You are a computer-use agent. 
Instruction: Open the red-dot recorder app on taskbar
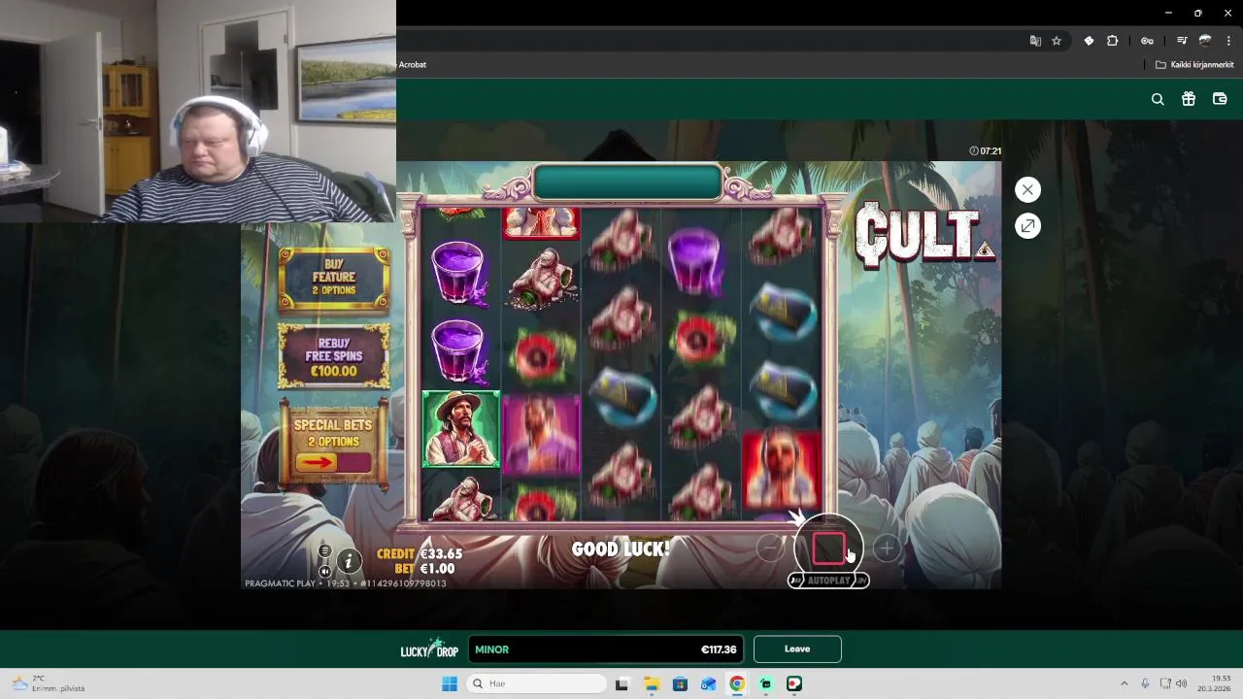point(794,683)
